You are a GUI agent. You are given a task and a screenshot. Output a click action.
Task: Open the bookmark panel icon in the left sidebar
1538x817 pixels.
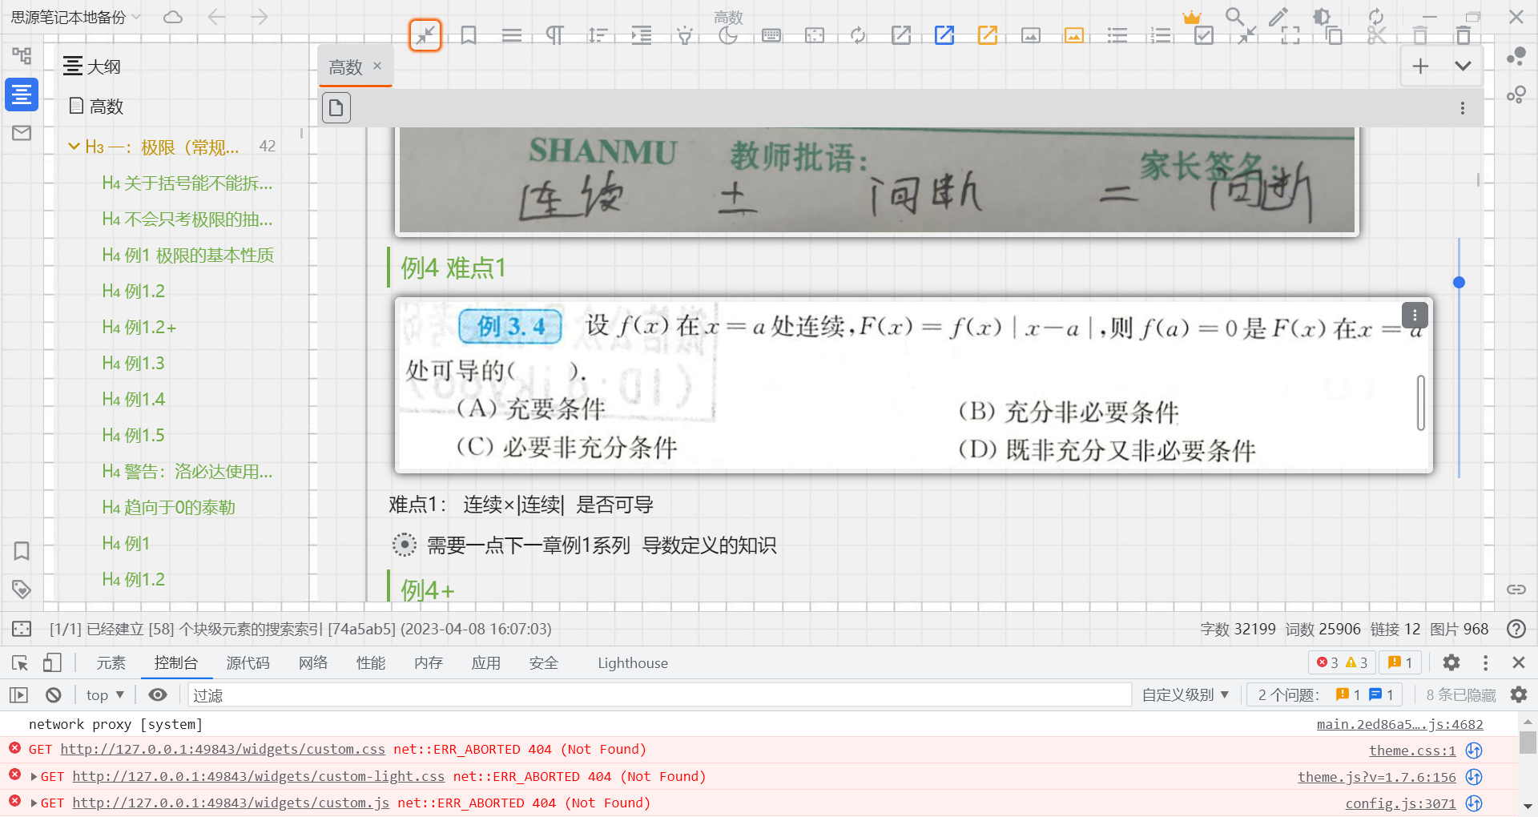21,551
